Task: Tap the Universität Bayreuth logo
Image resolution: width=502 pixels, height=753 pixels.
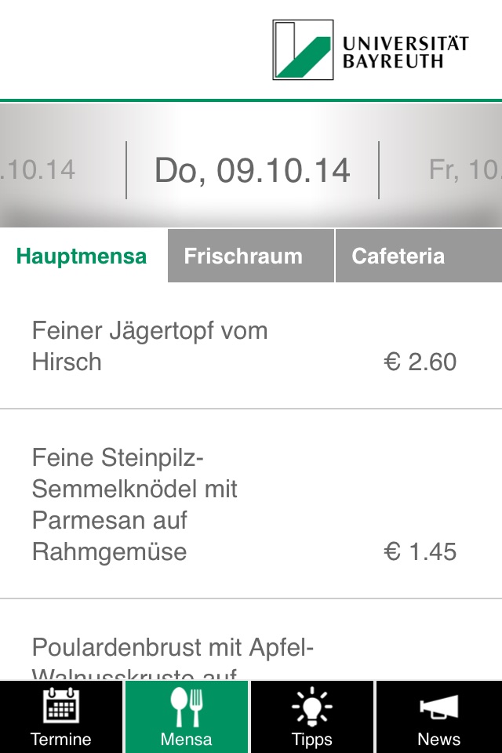Action: (x=370, y=50)
